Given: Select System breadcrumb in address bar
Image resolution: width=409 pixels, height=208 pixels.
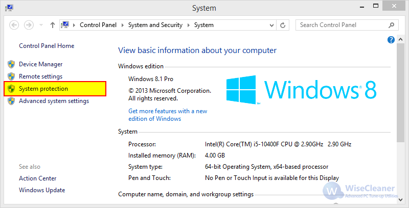Looking at the screenshot, I should 203,25.
